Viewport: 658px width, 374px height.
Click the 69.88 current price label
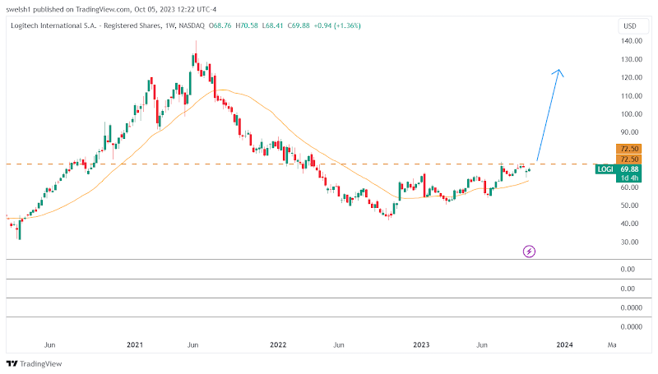click(x=628, y=169)
